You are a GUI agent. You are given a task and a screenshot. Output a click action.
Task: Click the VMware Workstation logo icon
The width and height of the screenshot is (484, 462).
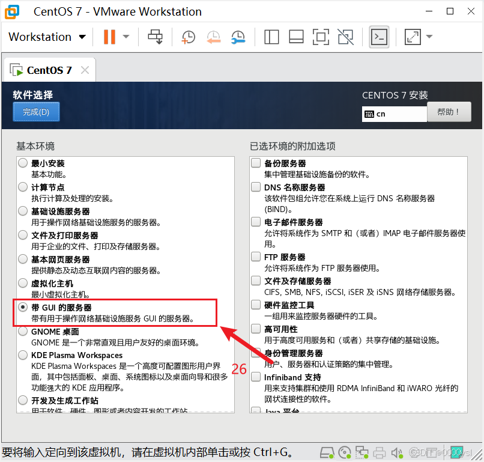coord(13,12)
